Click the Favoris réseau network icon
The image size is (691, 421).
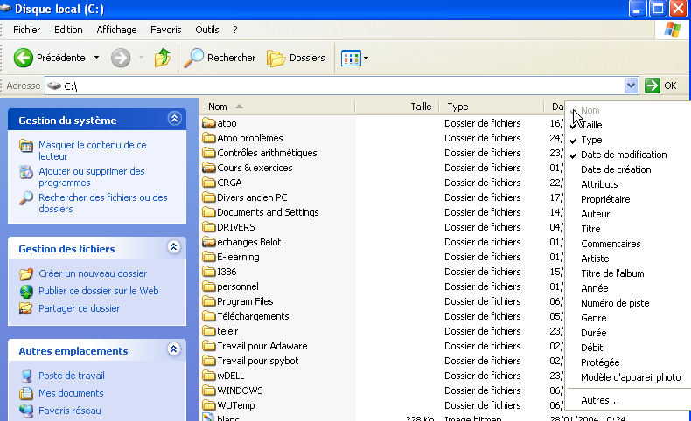pos(26,411)
